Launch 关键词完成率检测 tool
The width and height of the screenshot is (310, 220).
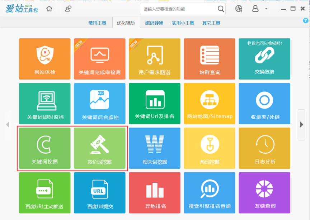(x=100, y=59)
